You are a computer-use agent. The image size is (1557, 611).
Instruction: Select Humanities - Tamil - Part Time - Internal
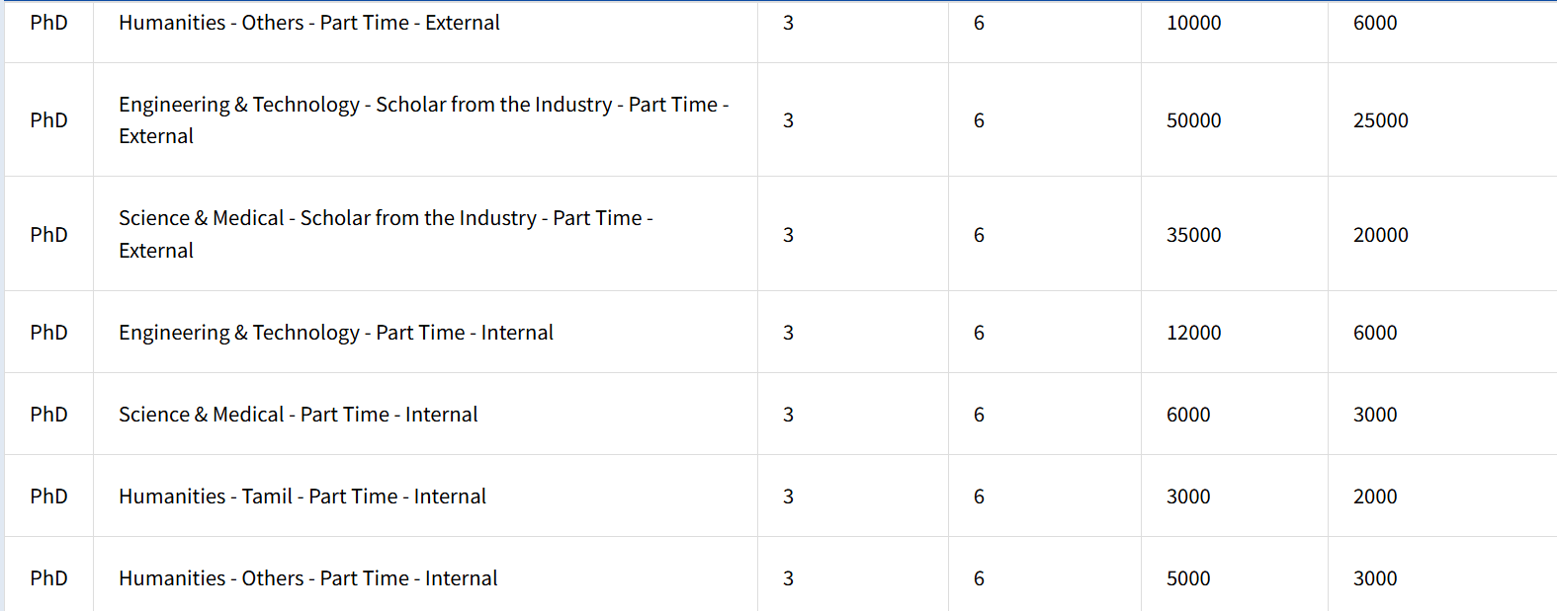tap(302, 496)
